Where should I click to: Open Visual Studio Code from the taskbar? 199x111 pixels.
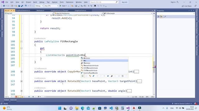111,108
